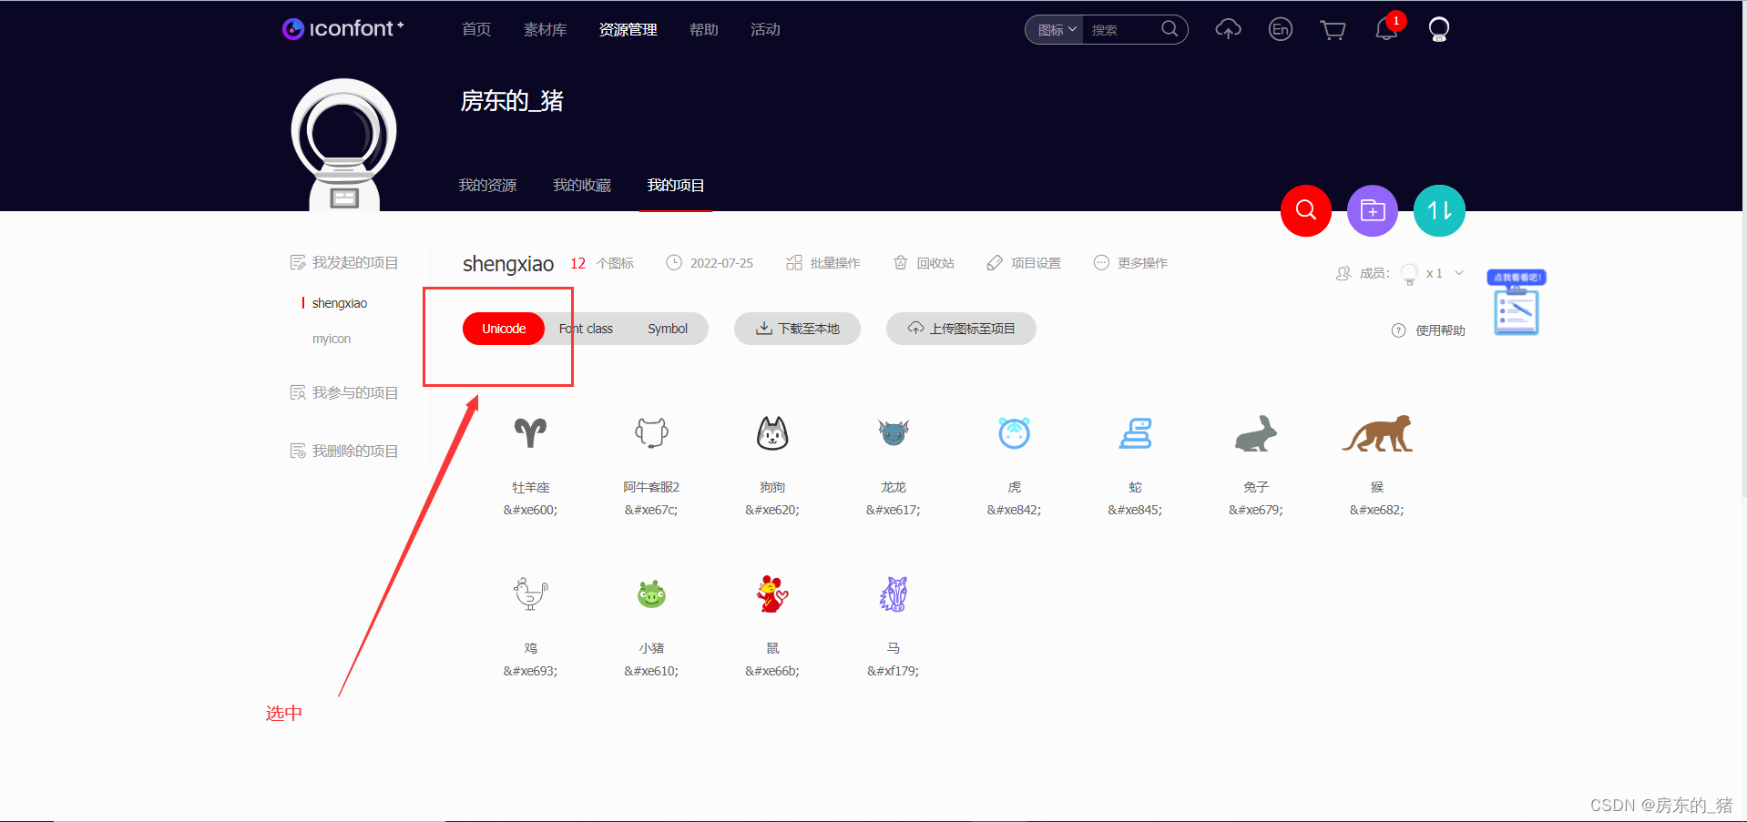Screen dimensions: 1747x822
Task: Select the 虎 tiger icon
Action: [x=1014, y=433]
